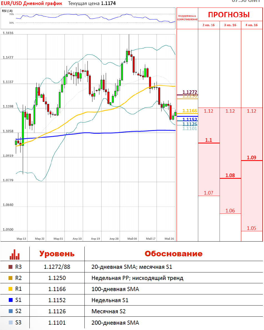This screenshot has width=264, height=330.
Task: Click the current price 1.1174
Action: [109, 3]
